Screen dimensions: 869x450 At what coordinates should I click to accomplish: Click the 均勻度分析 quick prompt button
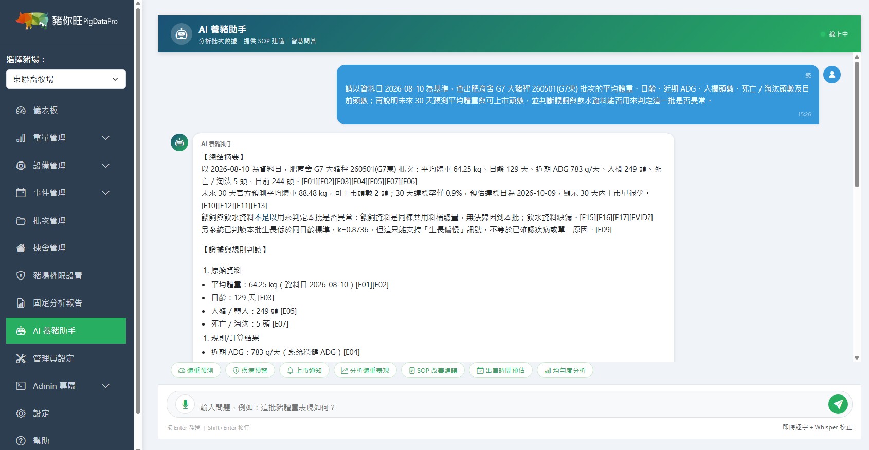pyautogui.click(x=565, y=370)
